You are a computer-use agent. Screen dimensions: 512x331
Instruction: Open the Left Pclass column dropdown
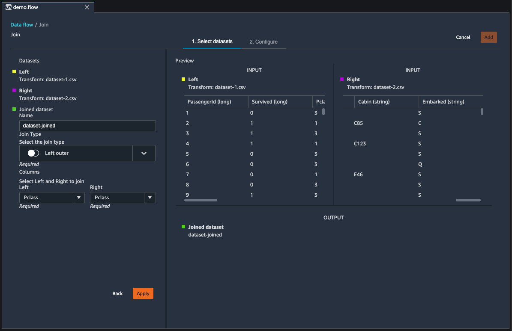coord(79,197)
